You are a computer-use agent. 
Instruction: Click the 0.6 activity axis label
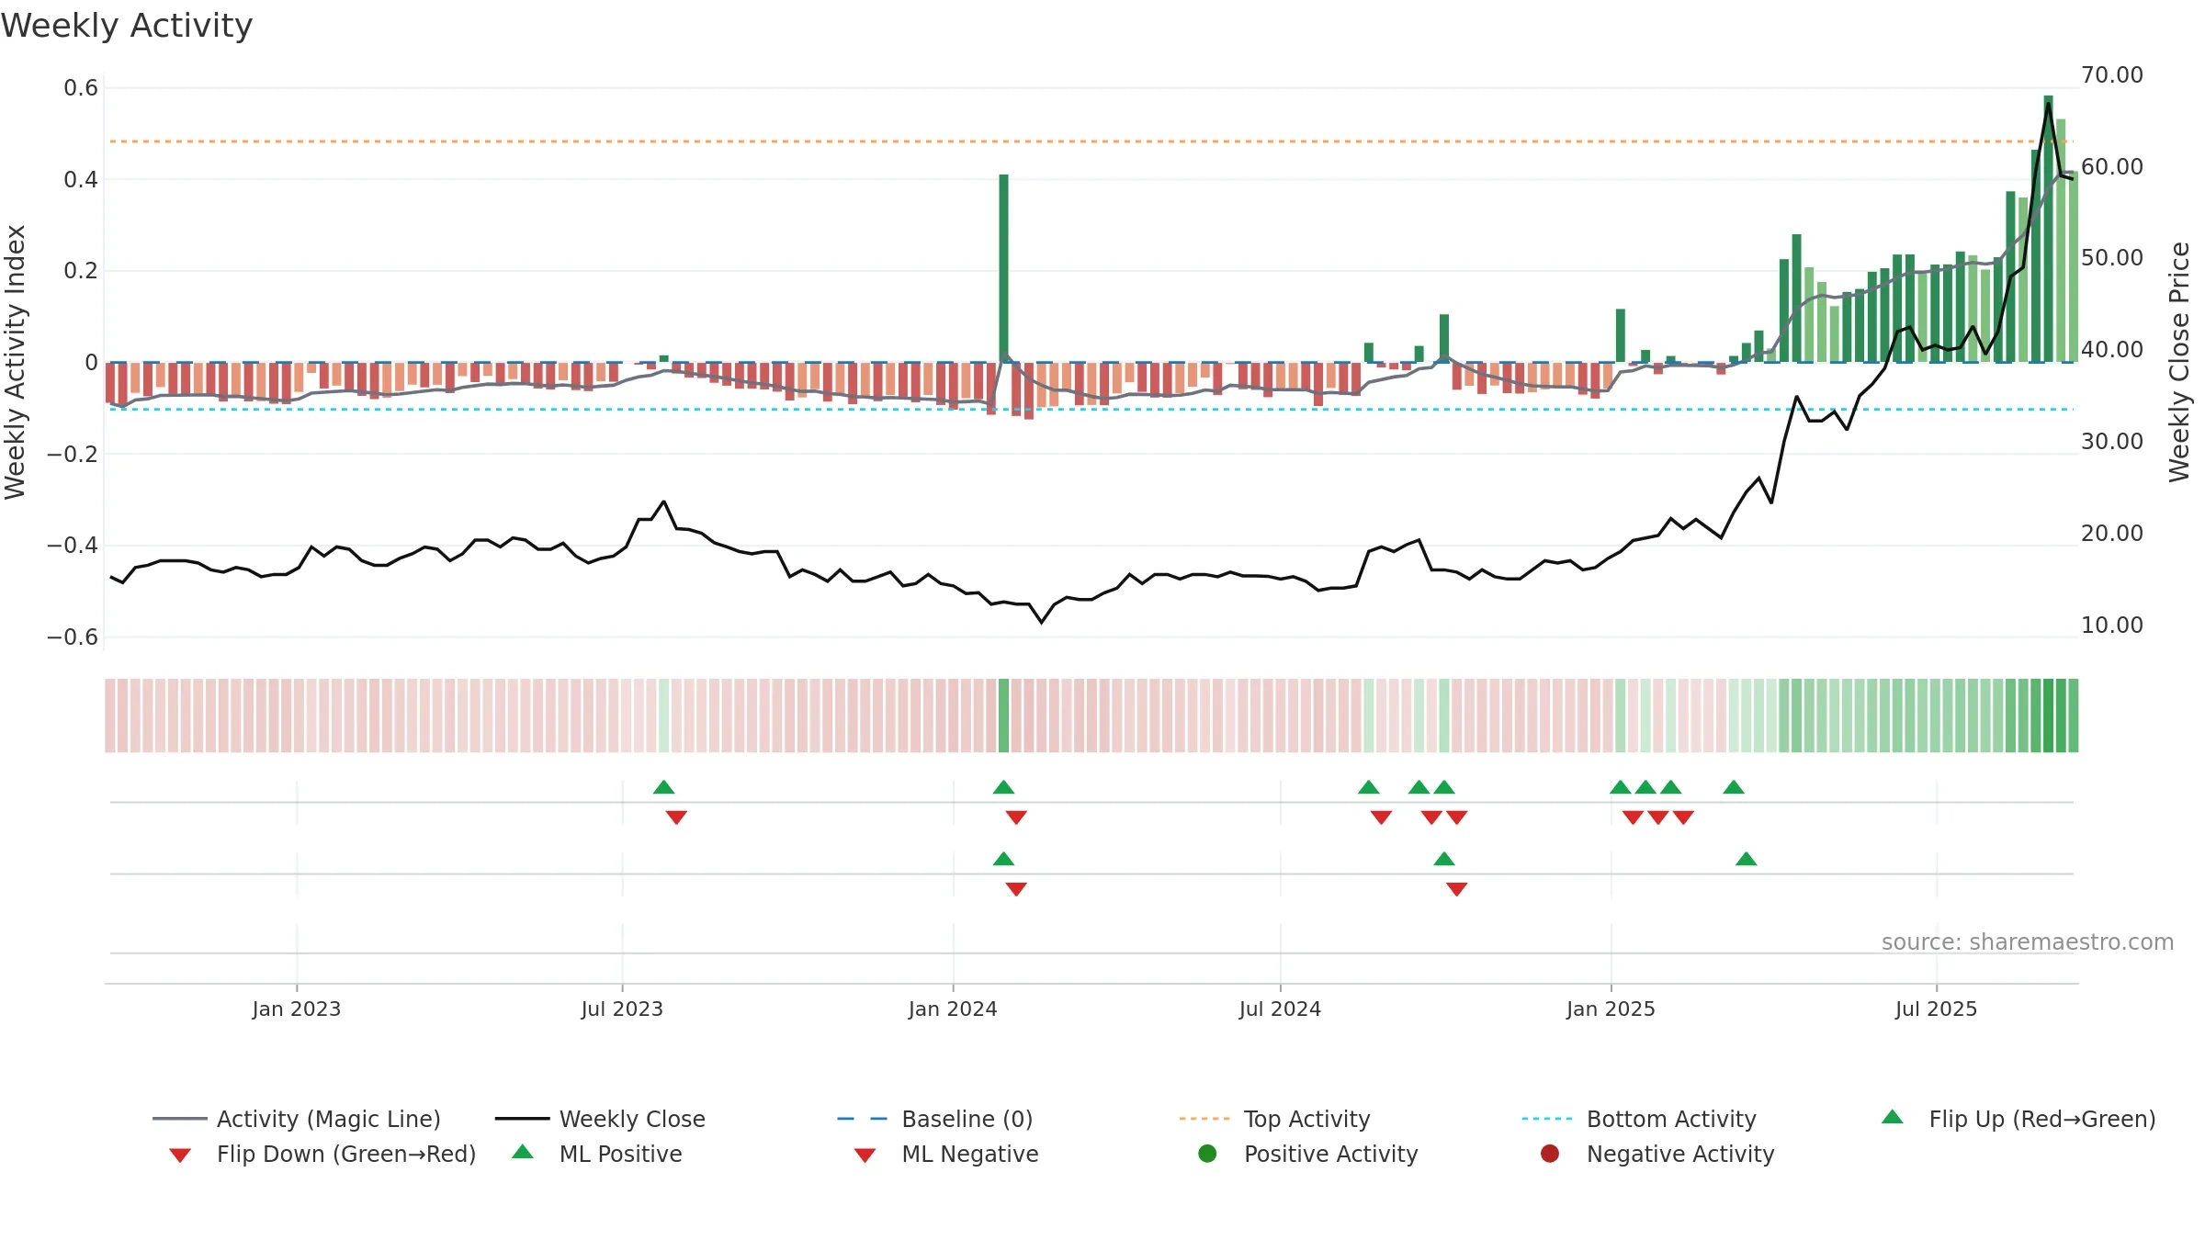(81, 88)
